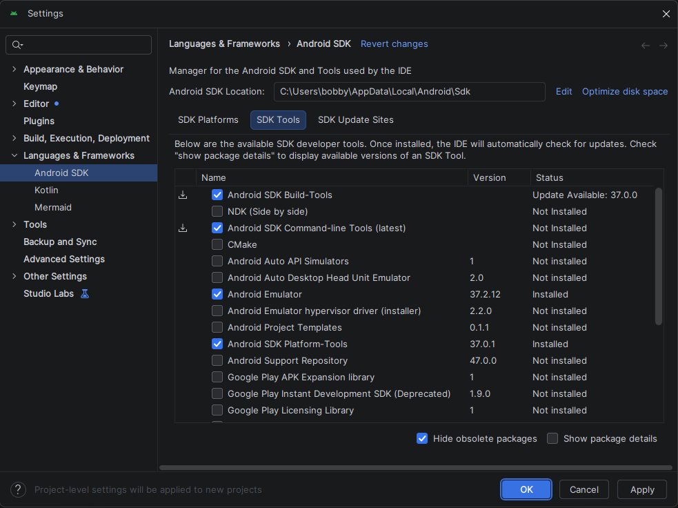The width and height of the screenshot is (678, 508).
Task: Click the blue modified dot next to Editor
Action: 57,104
